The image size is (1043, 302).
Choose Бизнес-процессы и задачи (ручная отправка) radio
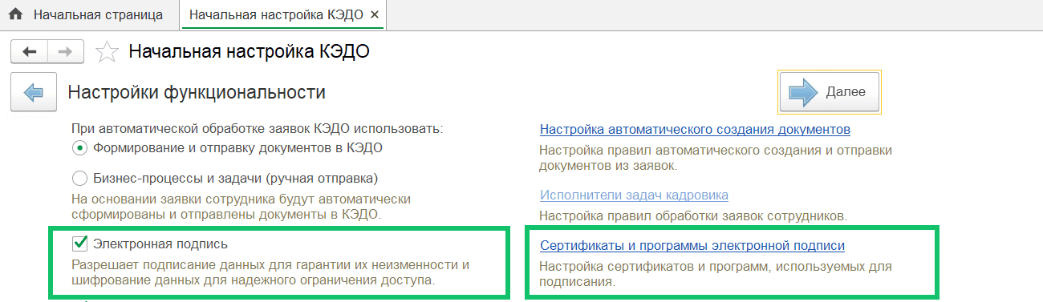click(79, 177)
